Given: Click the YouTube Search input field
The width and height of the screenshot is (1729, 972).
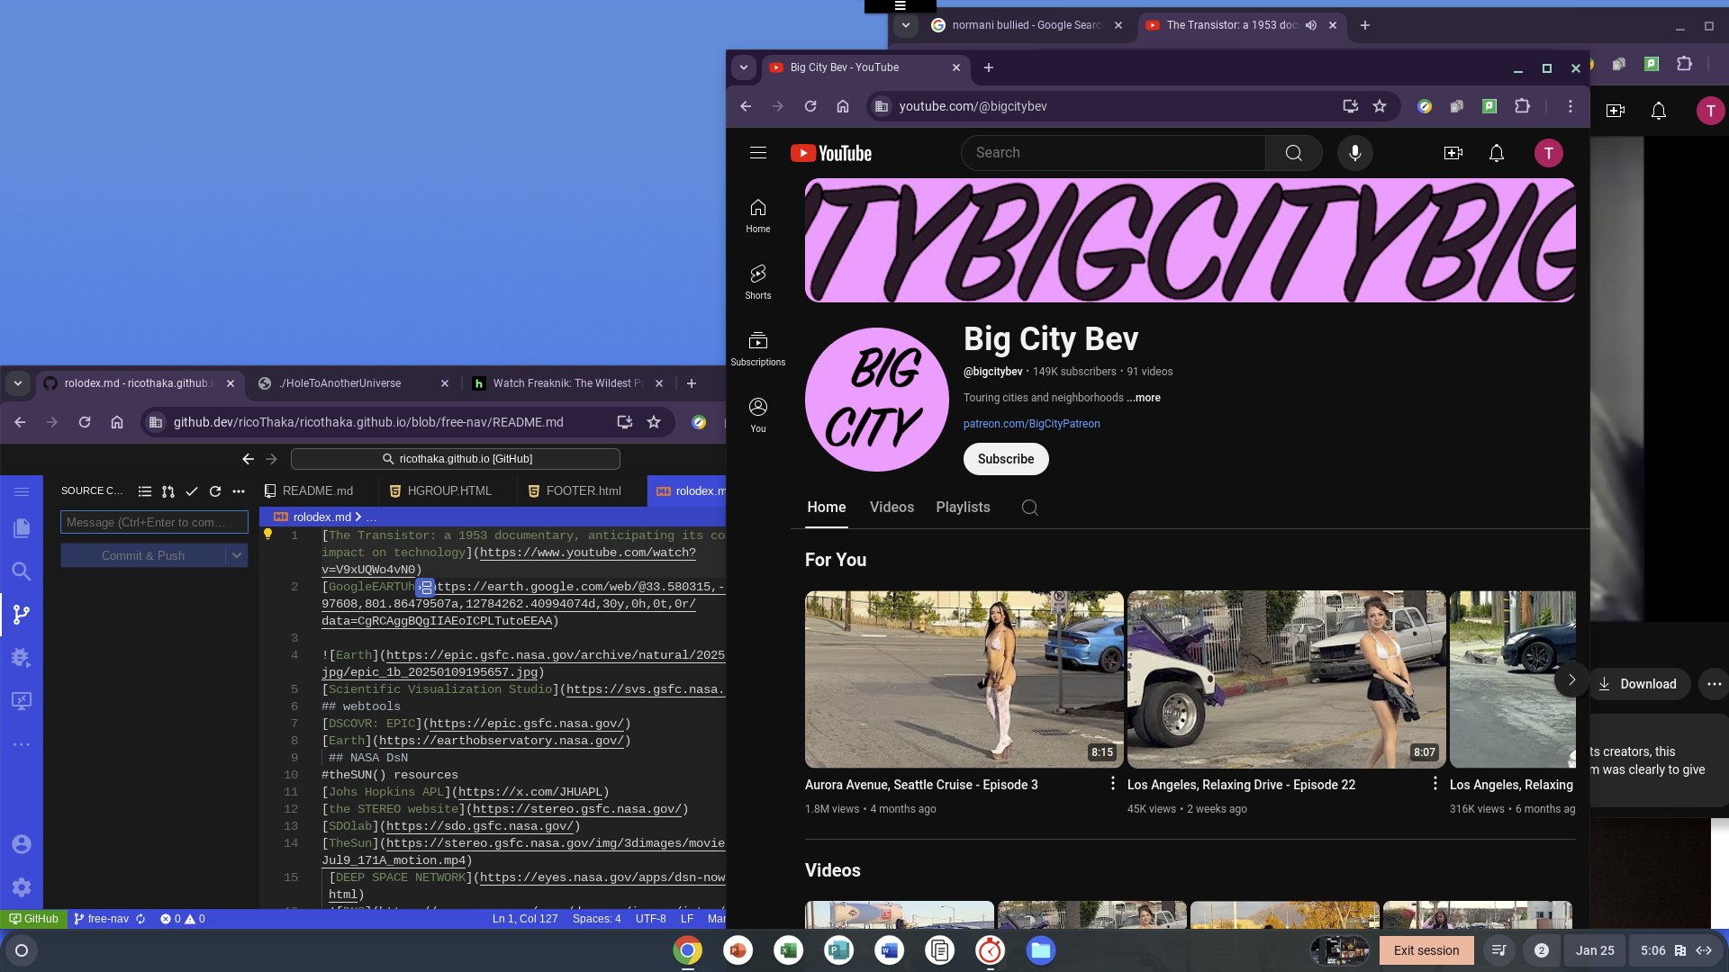Looking at the screenshot, I should 1113,153.
